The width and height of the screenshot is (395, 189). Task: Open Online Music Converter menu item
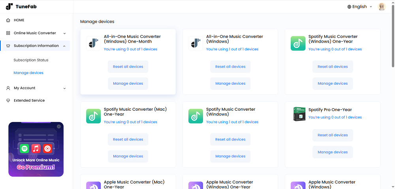[35, 33]
